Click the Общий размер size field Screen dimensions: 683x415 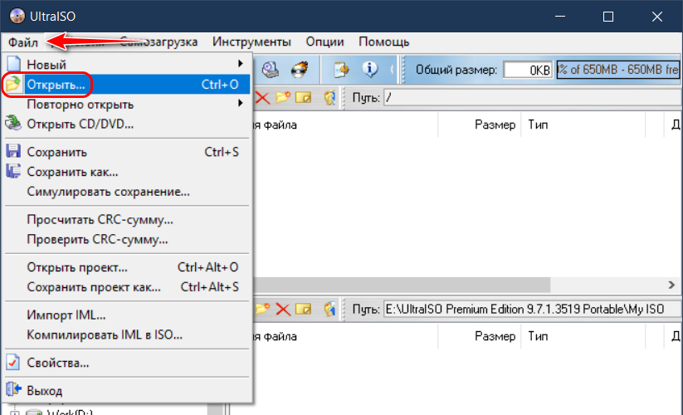pyautogui.click(x=528, y=70)
